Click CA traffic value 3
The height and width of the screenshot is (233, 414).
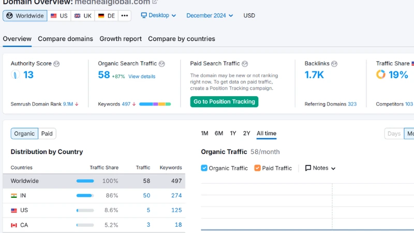click(x=149, y=225)
